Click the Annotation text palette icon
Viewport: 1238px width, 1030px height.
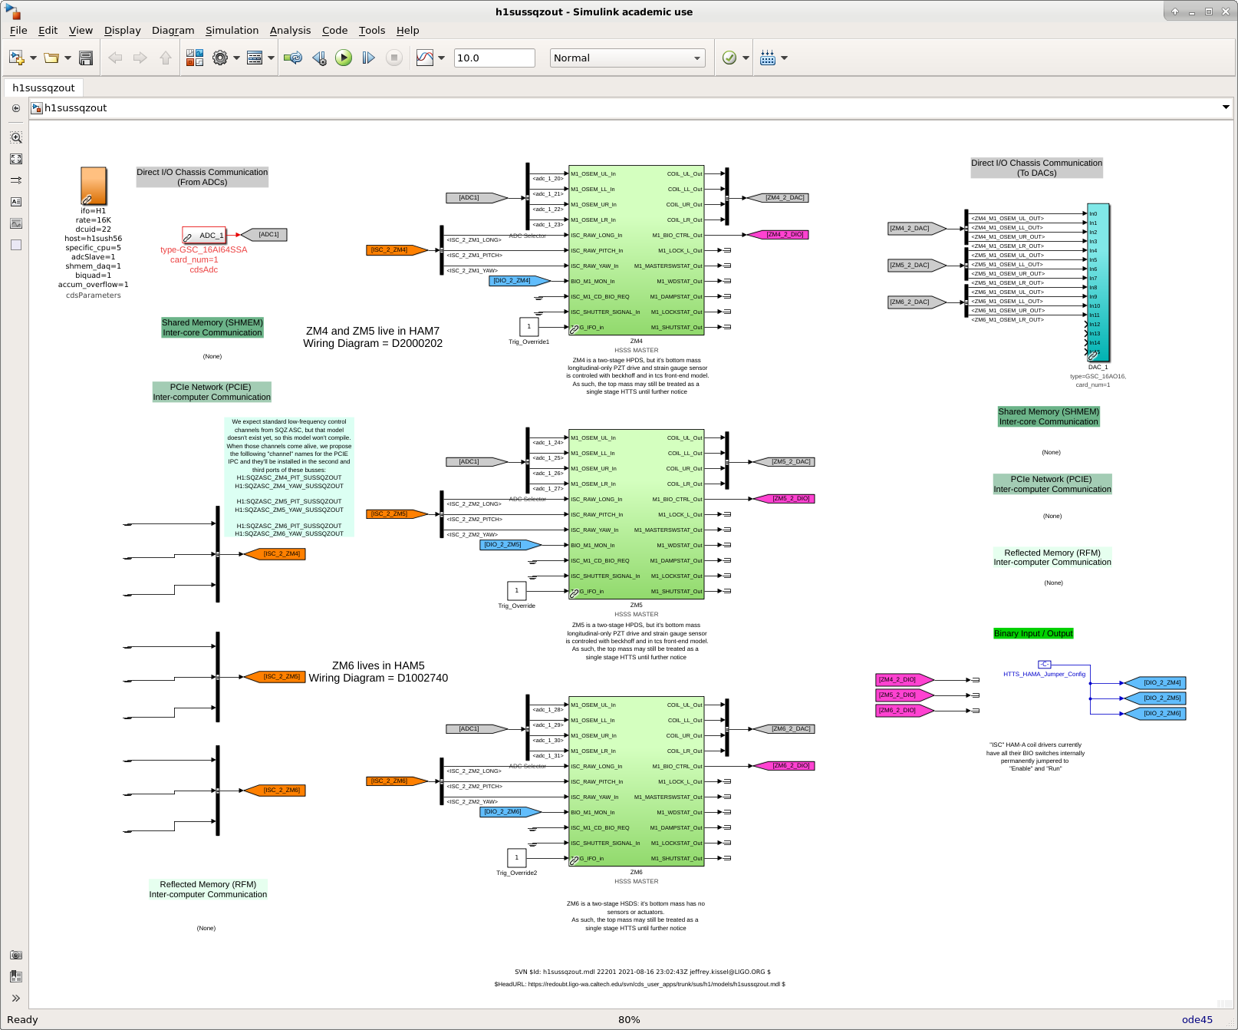(x=16, y=202)
